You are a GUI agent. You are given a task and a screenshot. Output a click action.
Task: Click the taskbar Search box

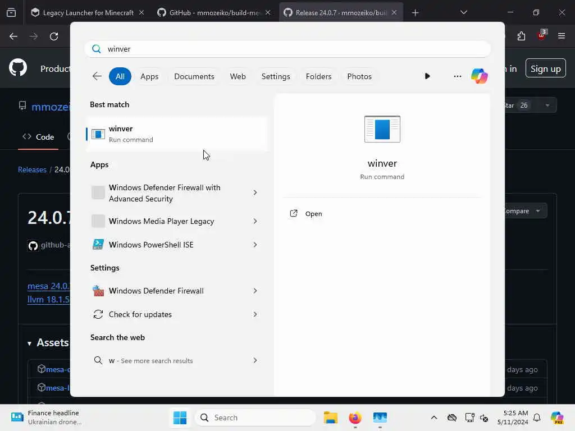coord(255,418)
